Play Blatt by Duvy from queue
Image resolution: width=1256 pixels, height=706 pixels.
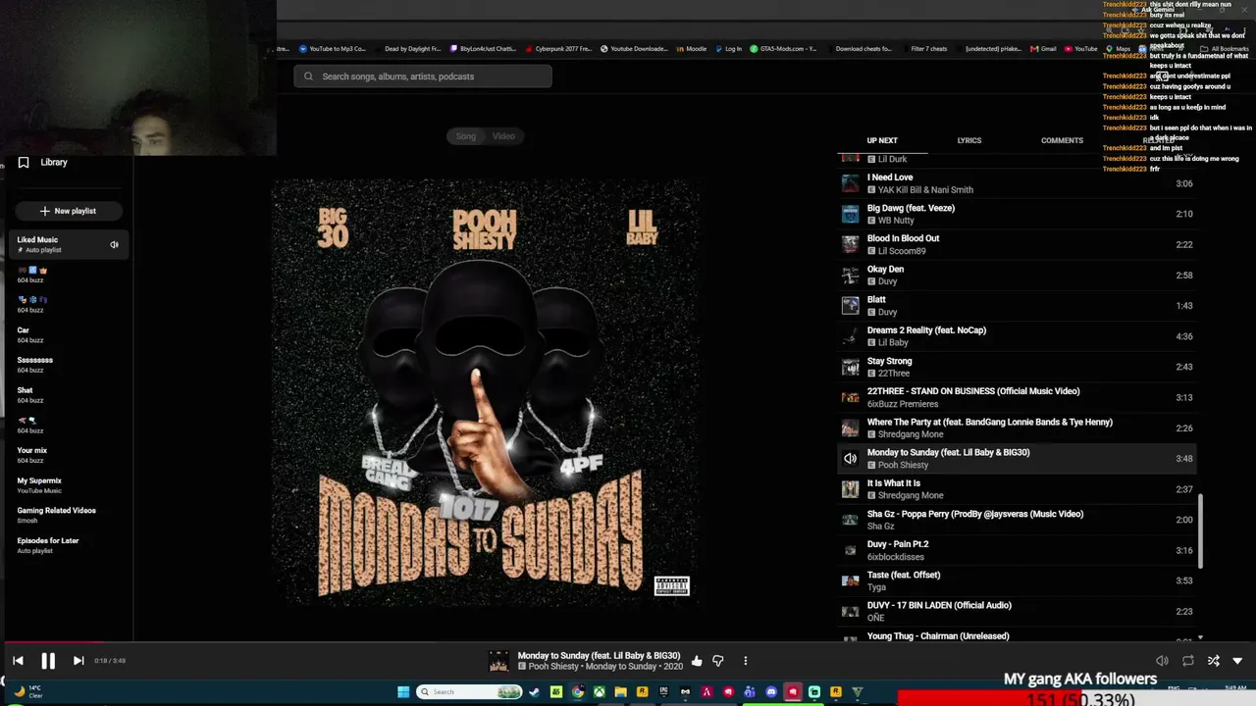(x=1018, y=305)
